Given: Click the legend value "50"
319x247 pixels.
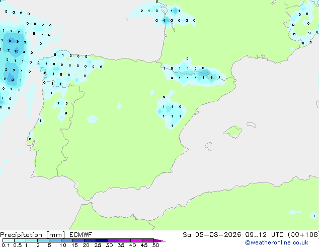Looking at the screenshot, I should click(155, 245).
